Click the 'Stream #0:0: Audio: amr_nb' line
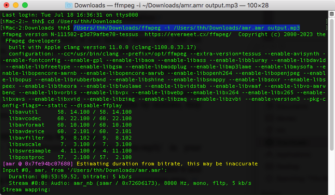Viewport: 335px width, 195px height. [130, 183]
